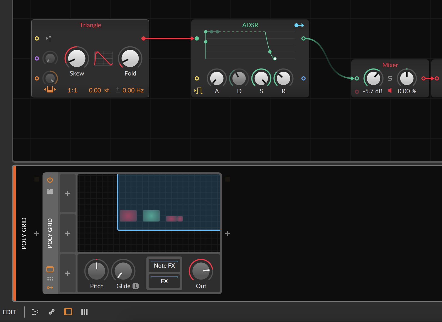This screenshot has height=322, width=442.
Task: Open the modulators dots icon on Poly Grid
Action: point(50,279)
